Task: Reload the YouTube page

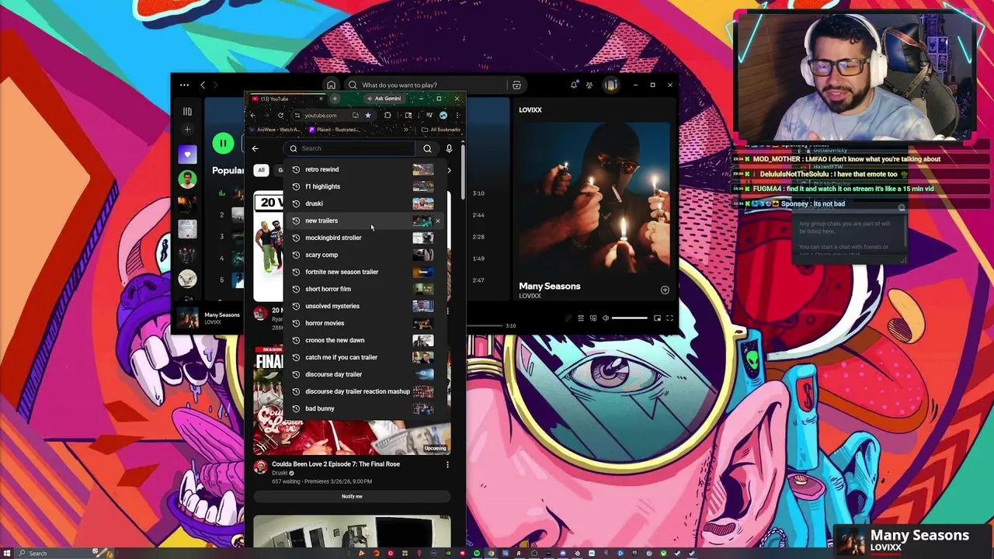Action: pos(280,115)
